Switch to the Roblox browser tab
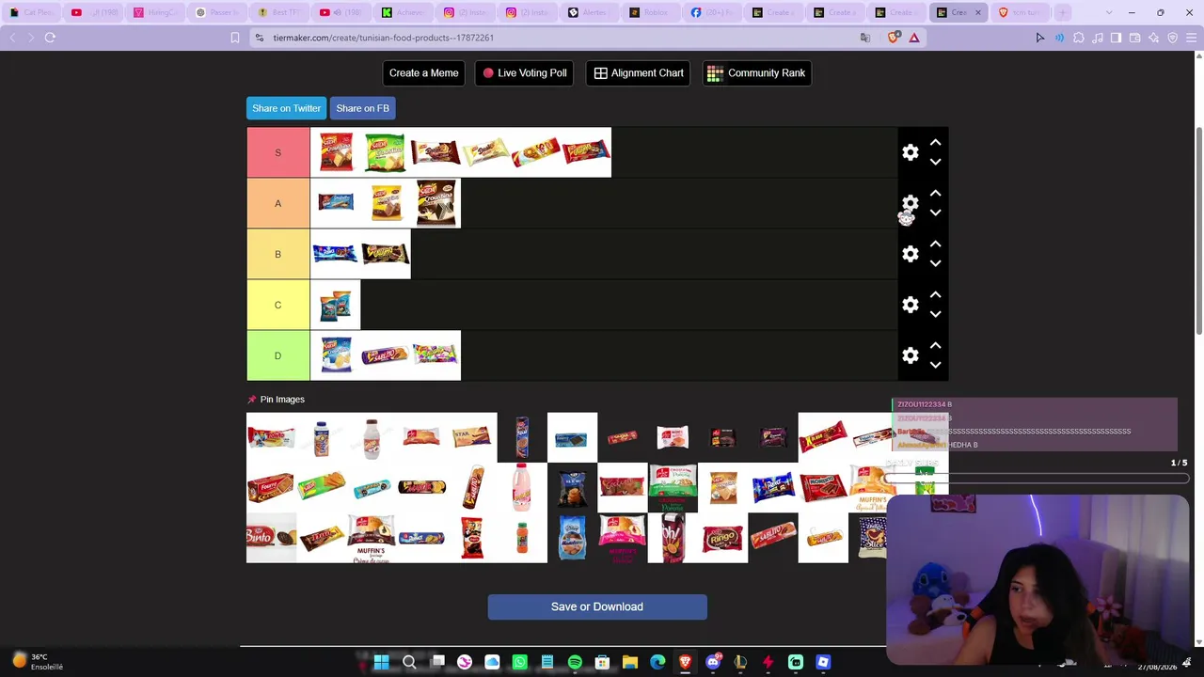The width and height of the screenshot is (1204, 677). coord(652,12)
